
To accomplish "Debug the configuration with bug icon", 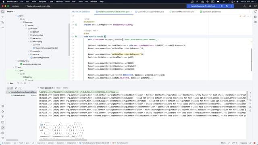I will click(x=227, y=6).
